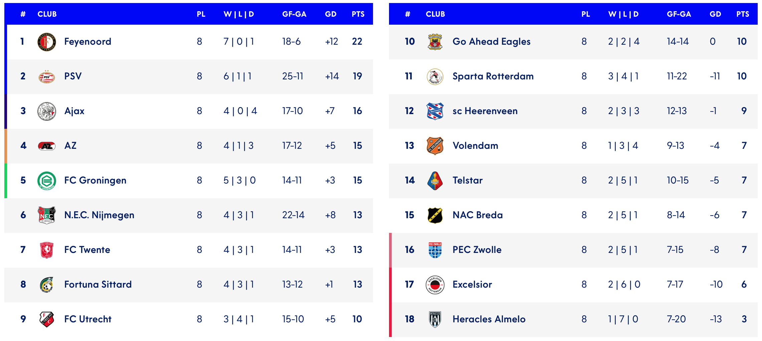Click the N.E.C. Nijmegen crest
This screenshot has width=762, height=341.
[x=47, y=215]
